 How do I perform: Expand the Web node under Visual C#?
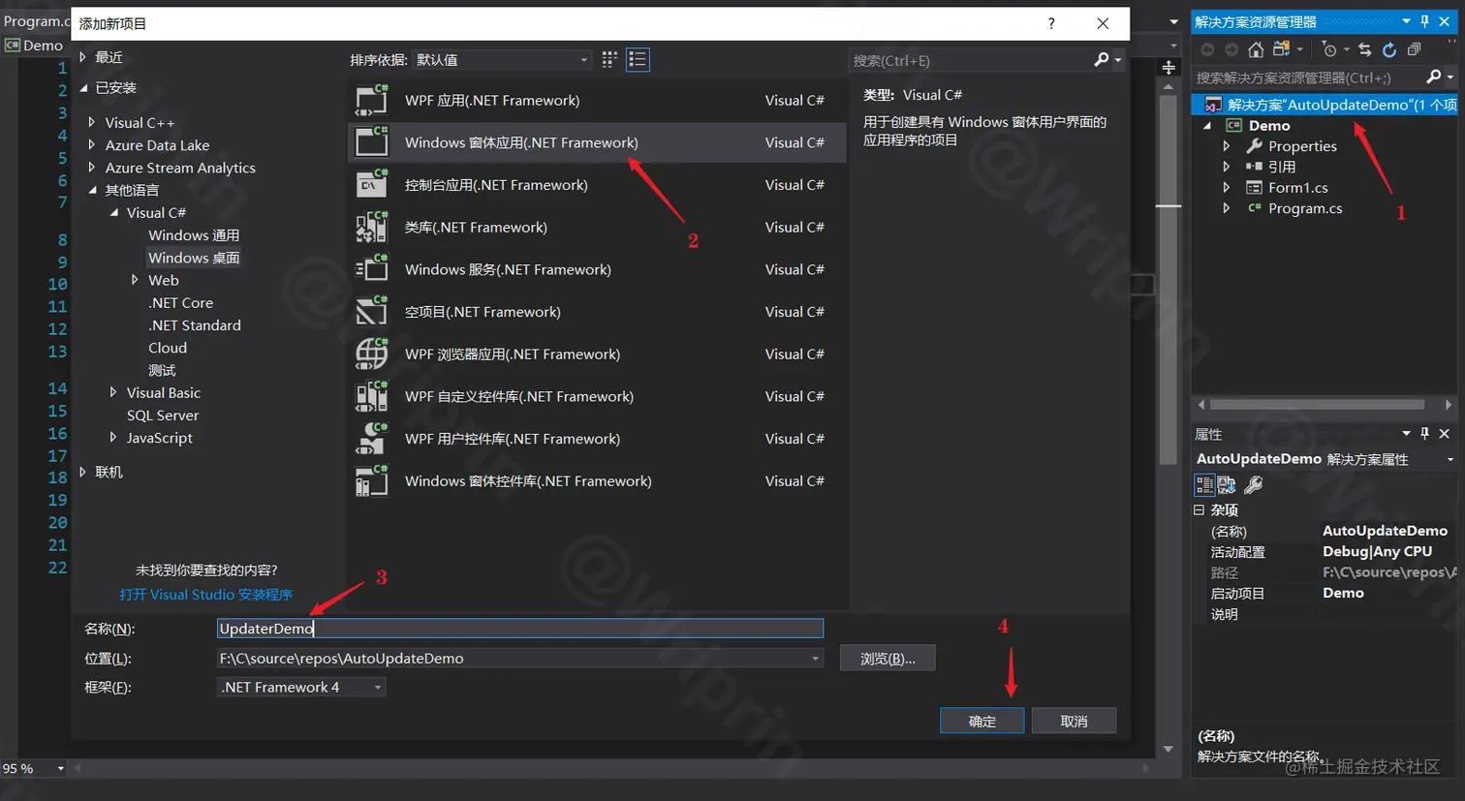pyautogui.click(x=136, y=280)
